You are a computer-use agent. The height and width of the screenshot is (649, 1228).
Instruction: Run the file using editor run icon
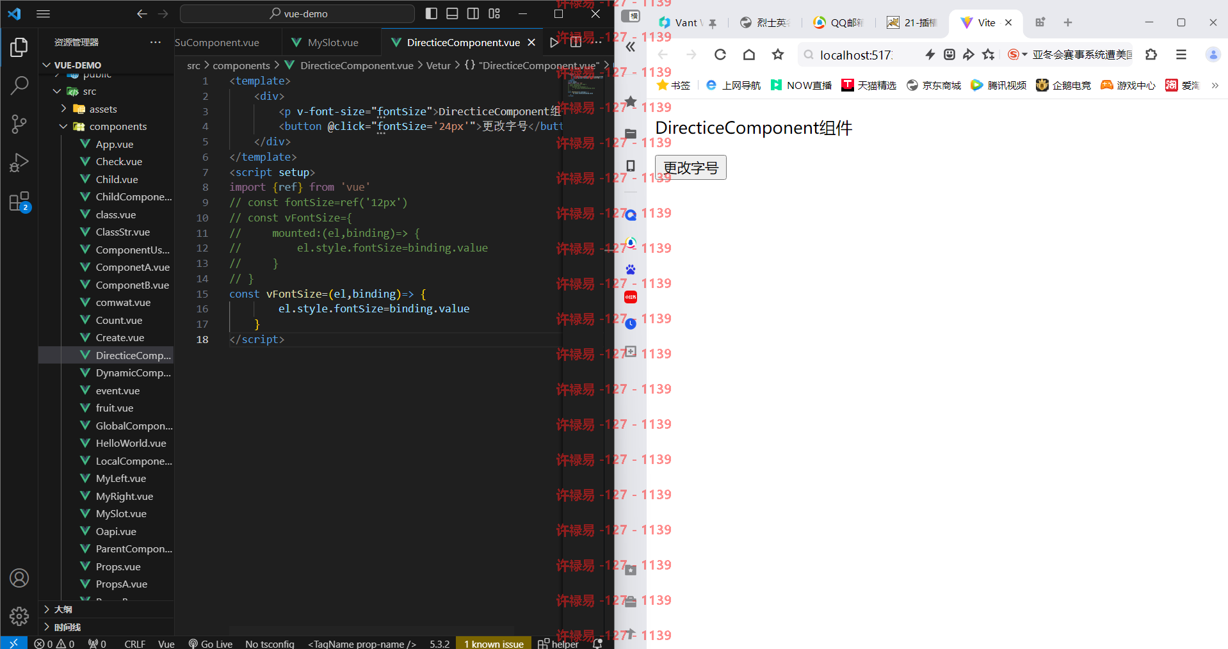point(554,42)
